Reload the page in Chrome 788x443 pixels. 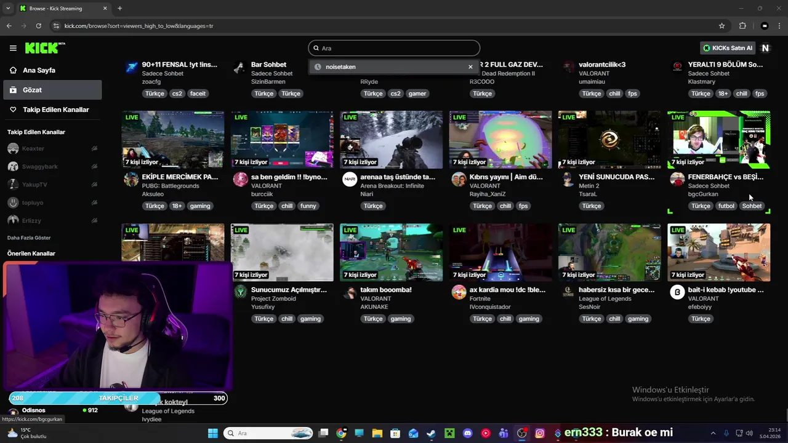38,26
